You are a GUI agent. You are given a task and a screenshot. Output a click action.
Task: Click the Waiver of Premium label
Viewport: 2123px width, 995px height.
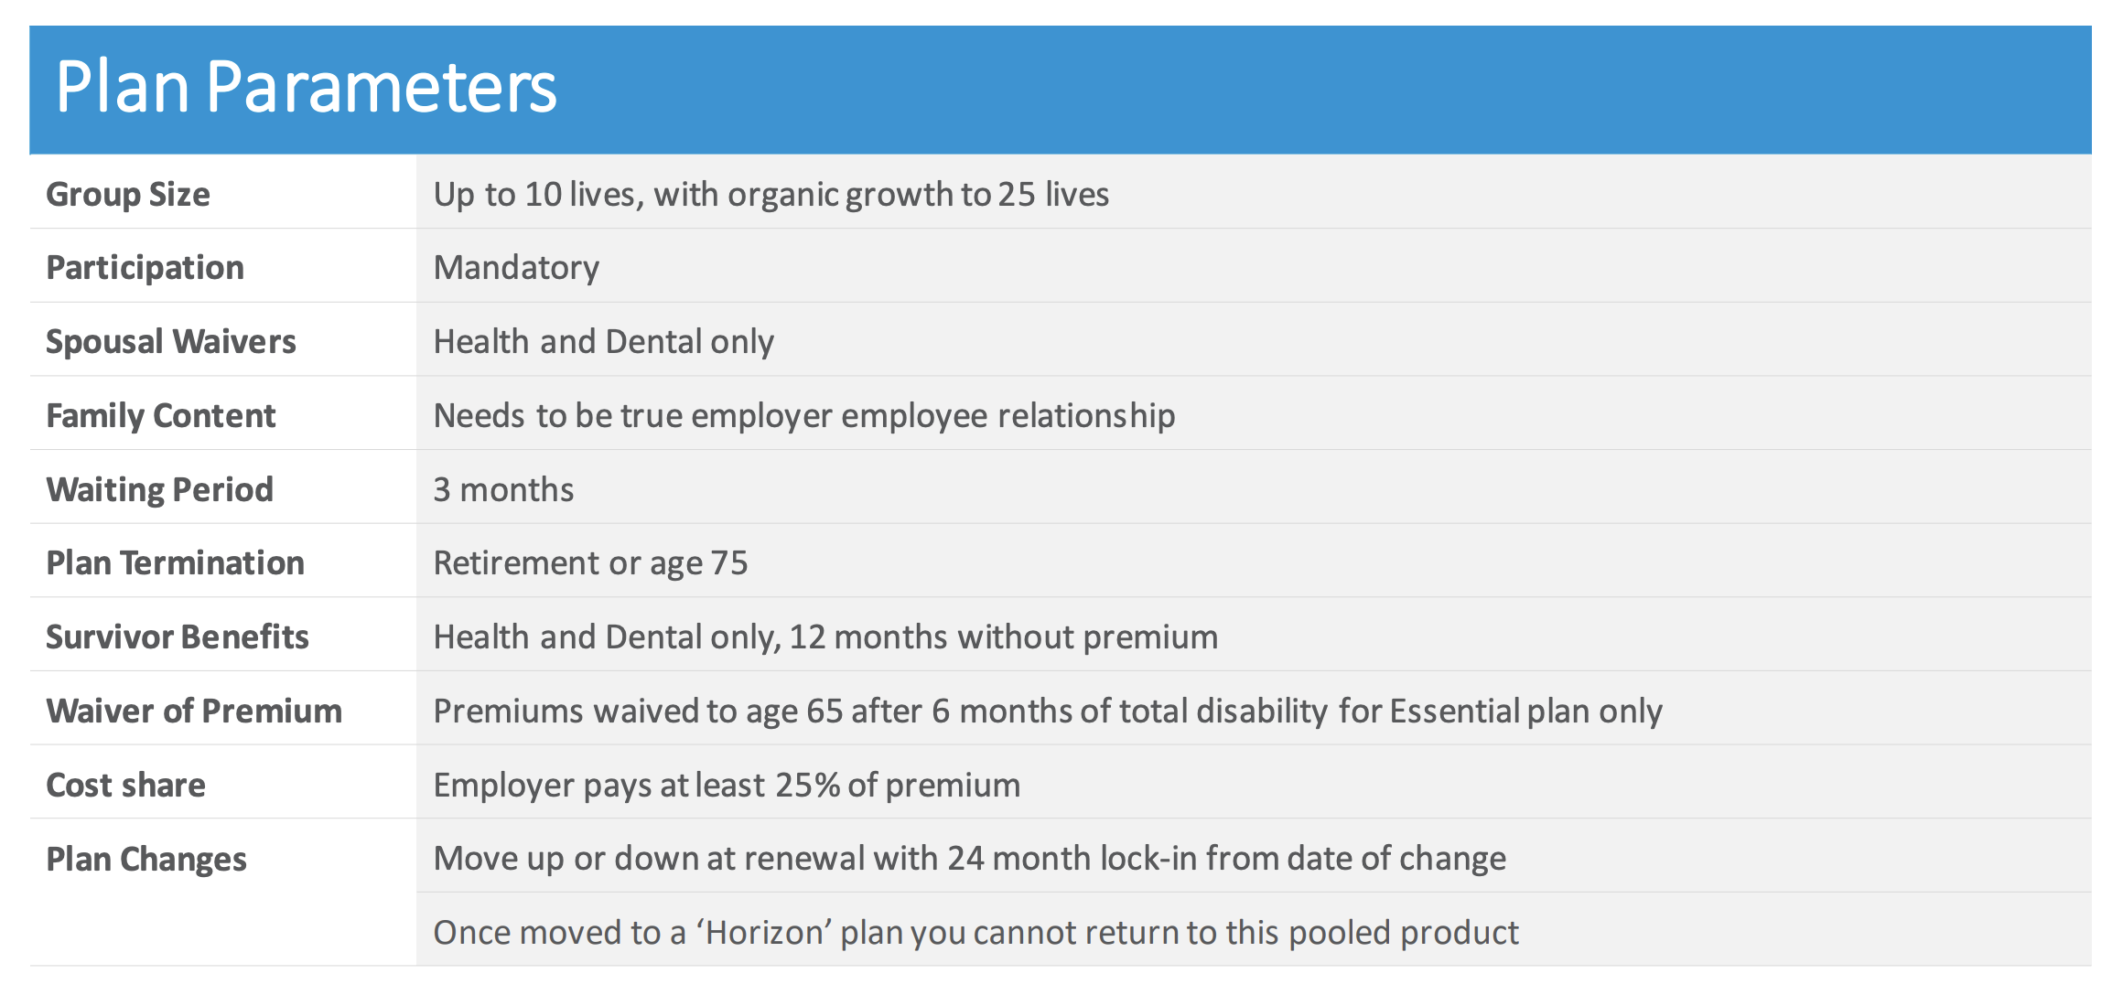click(x=194, y=711)
